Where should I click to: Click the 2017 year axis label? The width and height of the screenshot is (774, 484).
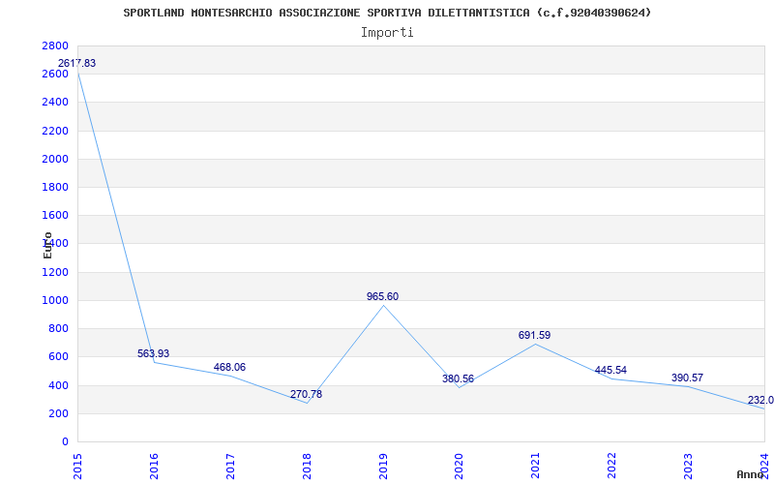230,466
